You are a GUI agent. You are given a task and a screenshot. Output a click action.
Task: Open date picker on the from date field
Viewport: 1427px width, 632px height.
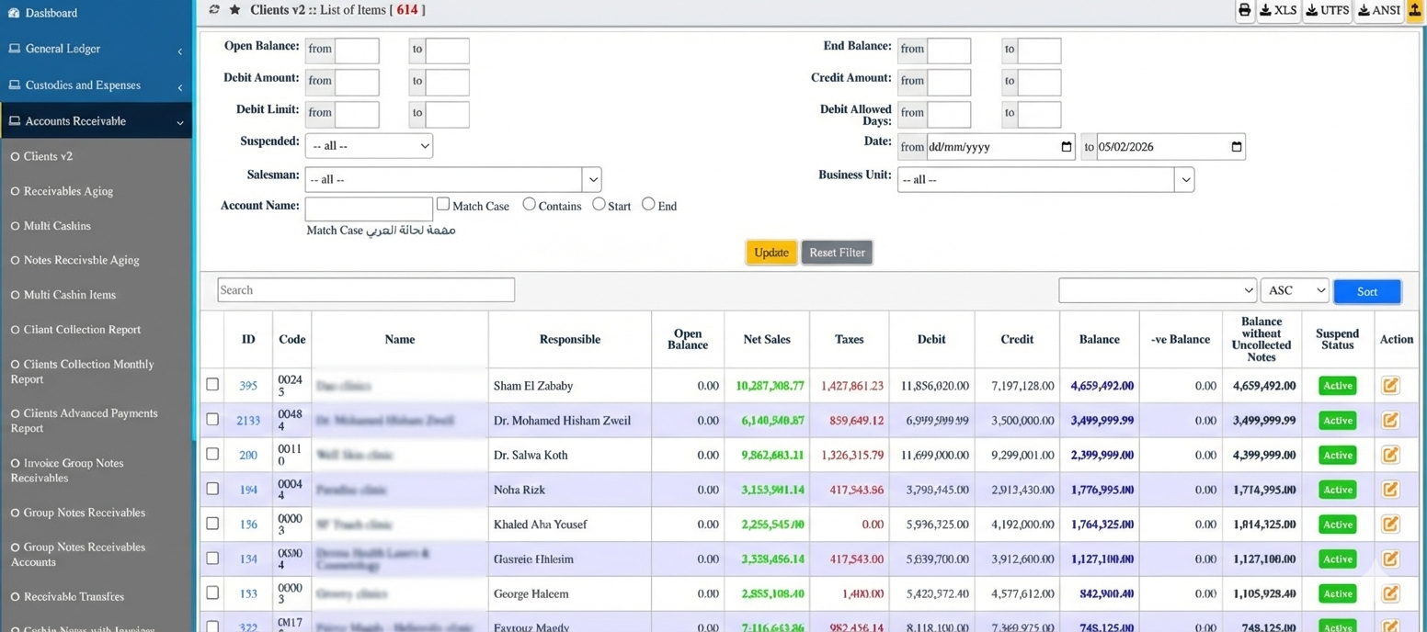point(1066,147)
